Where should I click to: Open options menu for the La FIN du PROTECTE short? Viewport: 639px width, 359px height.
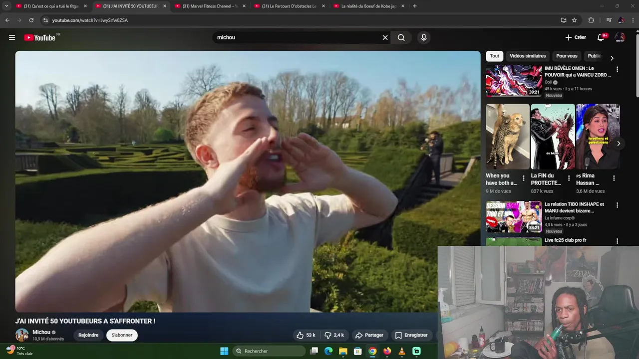coord(569,178)
